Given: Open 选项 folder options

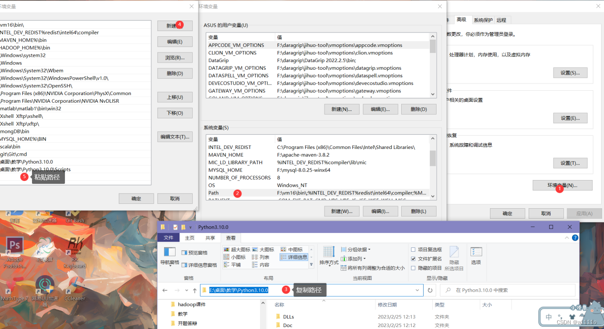Looking at the screenshot, I should pyautogui.click(x=476, y=256).
